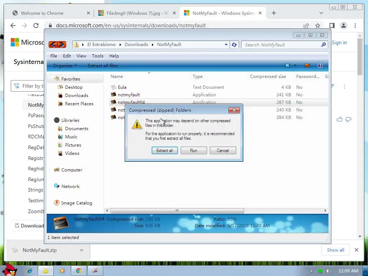Open the view options dropdown arrow
The width and height of the screenshot is (368, 276).
pyautogui.click(x=295, y=65)
